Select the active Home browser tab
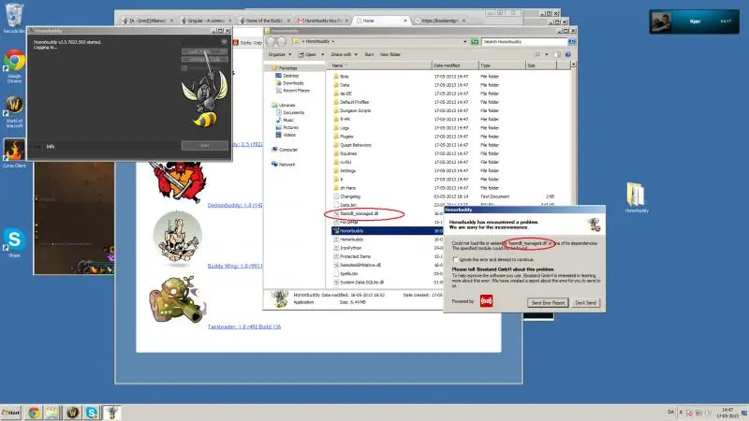This screenshot has width=749, height=421. pos(381,21)
